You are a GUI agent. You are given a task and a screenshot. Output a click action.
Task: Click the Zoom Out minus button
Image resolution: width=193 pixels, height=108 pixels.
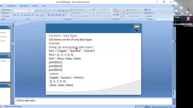[x=151, y=106]
